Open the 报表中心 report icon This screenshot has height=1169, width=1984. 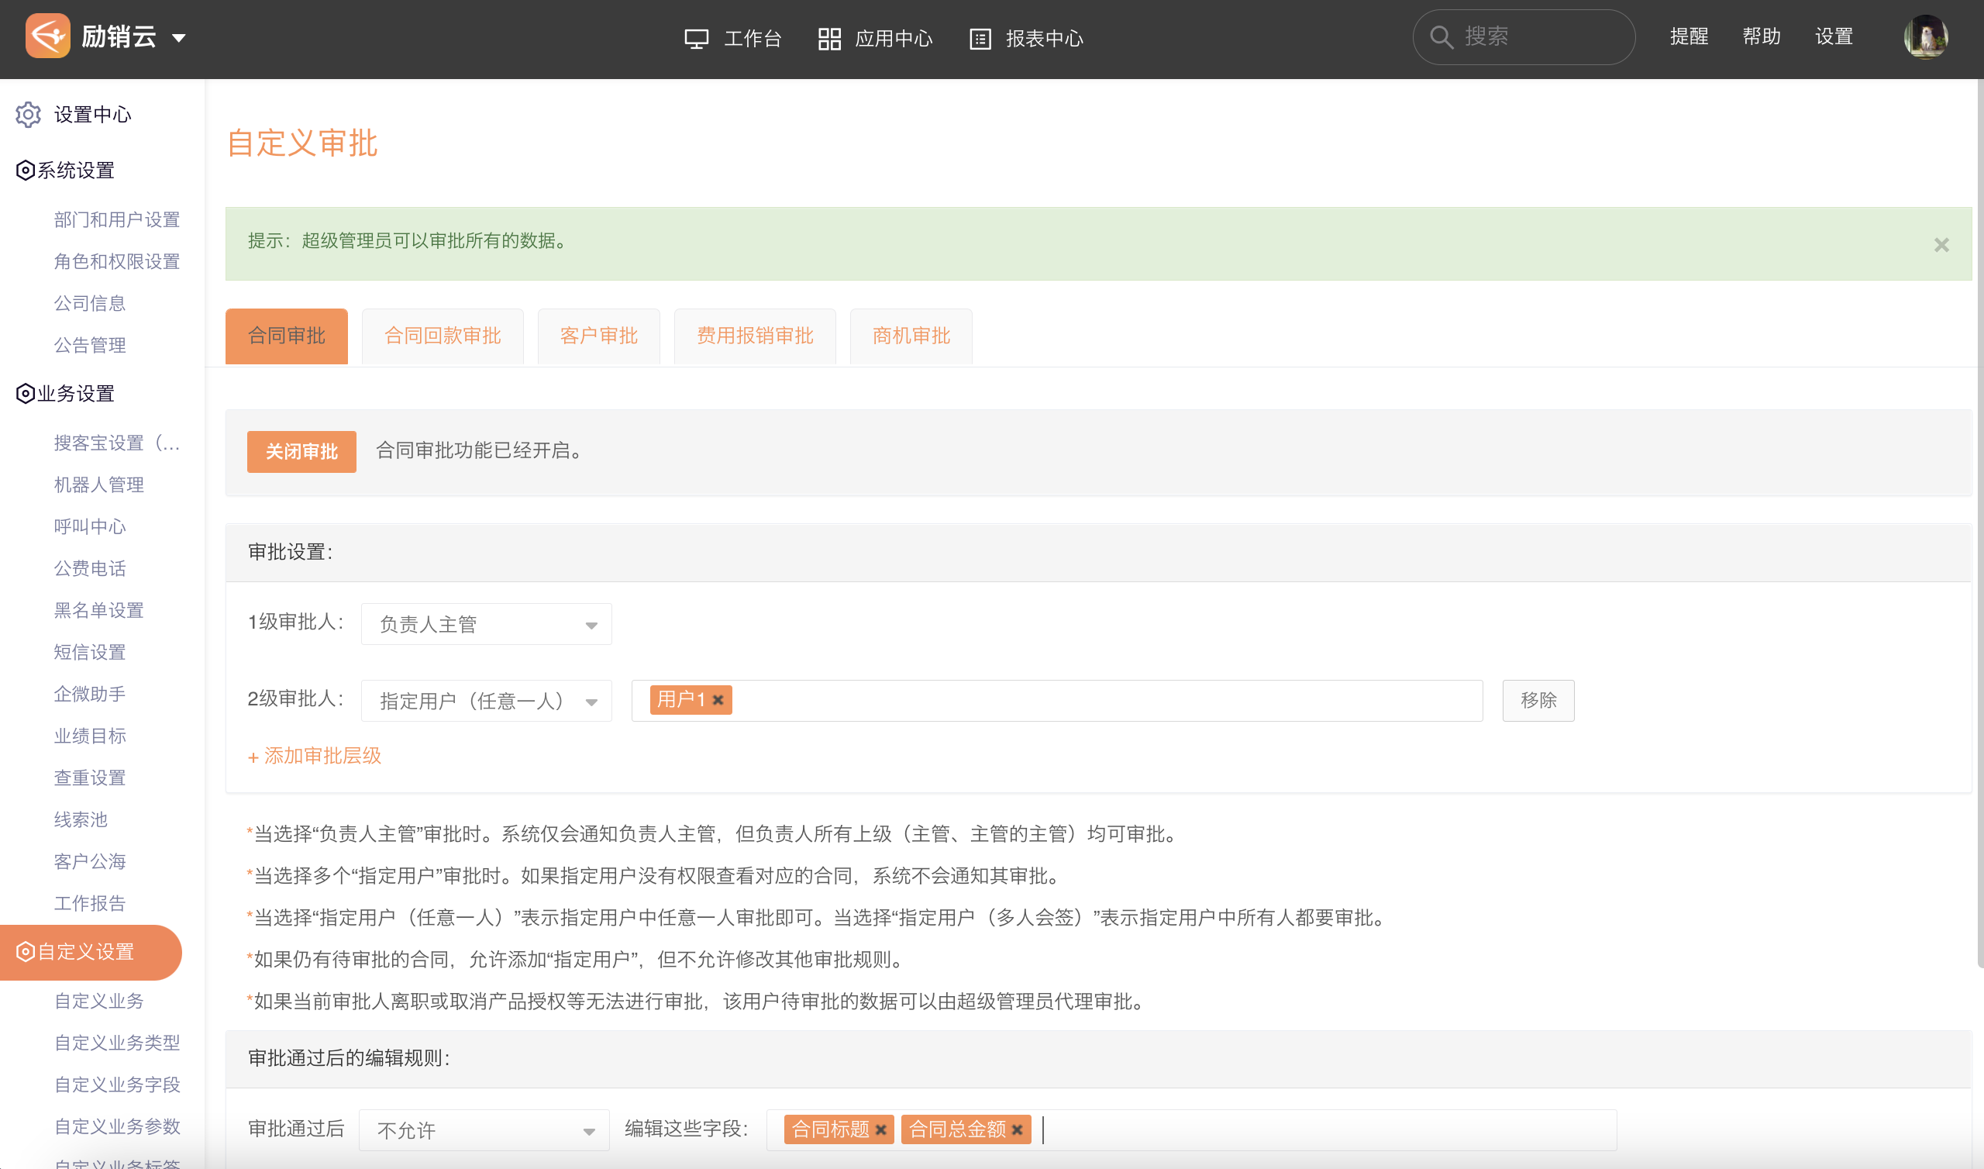click(980, 39)
